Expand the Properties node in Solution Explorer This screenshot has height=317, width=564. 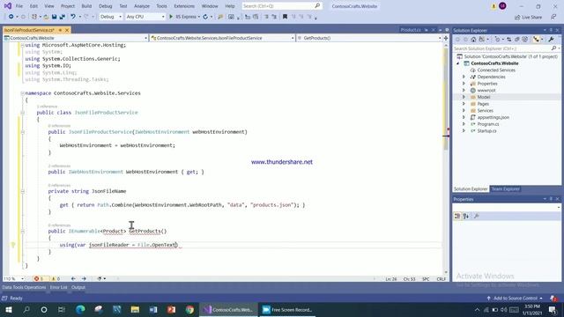464,84
